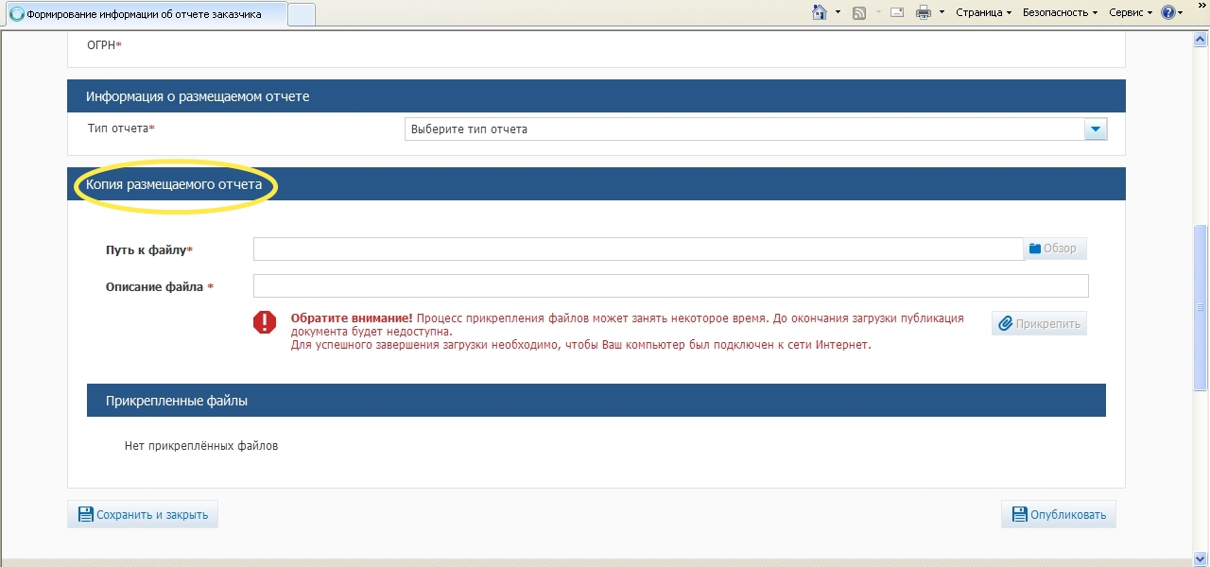
Task: Select the 'Формирование информации об отчете заказчика' tab
Action: [x=144, y=14]
